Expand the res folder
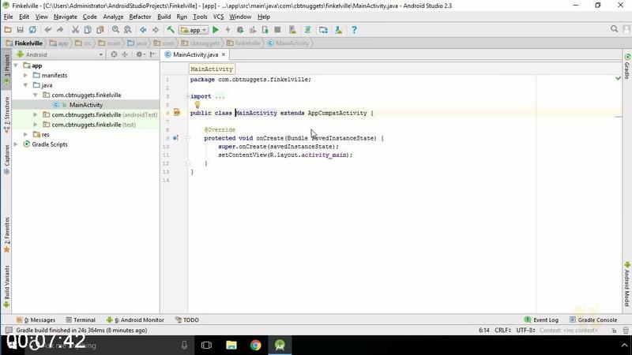This screenshot has width=632, height=355. tap(25, 134)
